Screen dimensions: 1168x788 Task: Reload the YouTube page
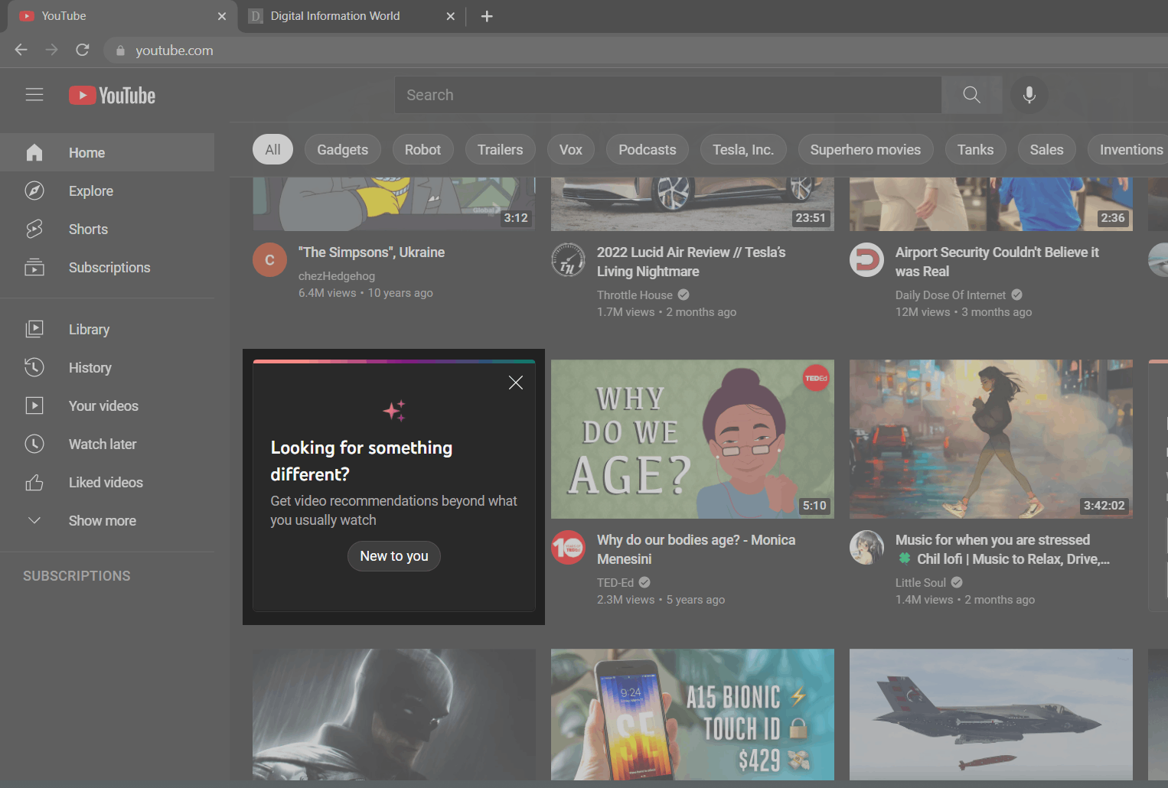[83, 50]
